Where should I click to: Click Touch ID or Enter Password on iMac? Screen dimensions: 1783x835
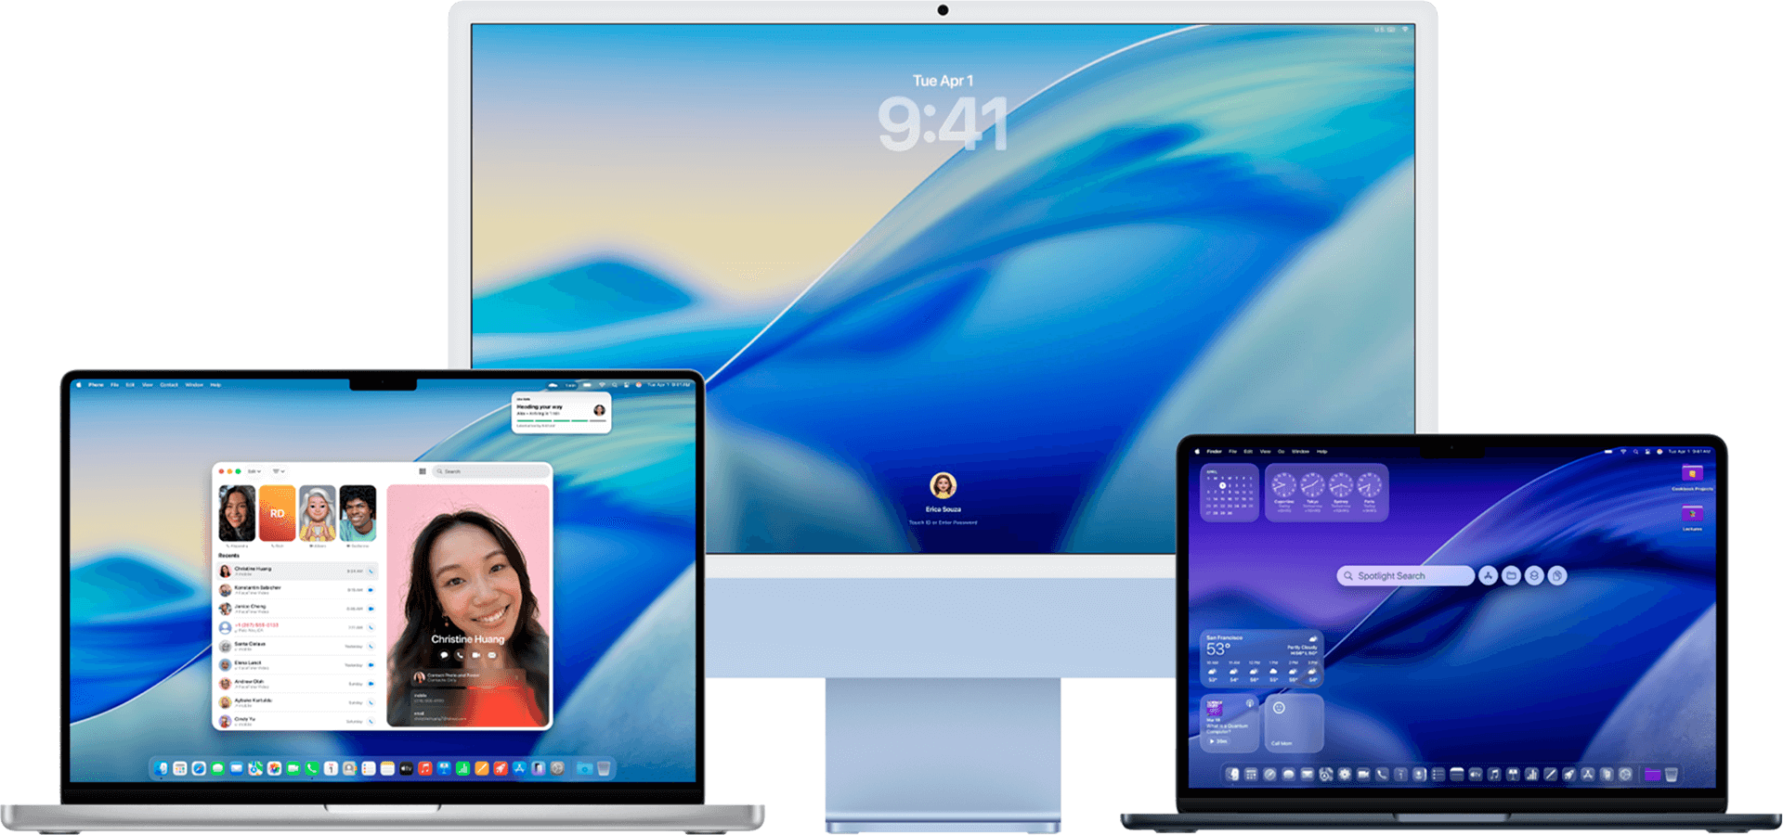coord(943,522)
